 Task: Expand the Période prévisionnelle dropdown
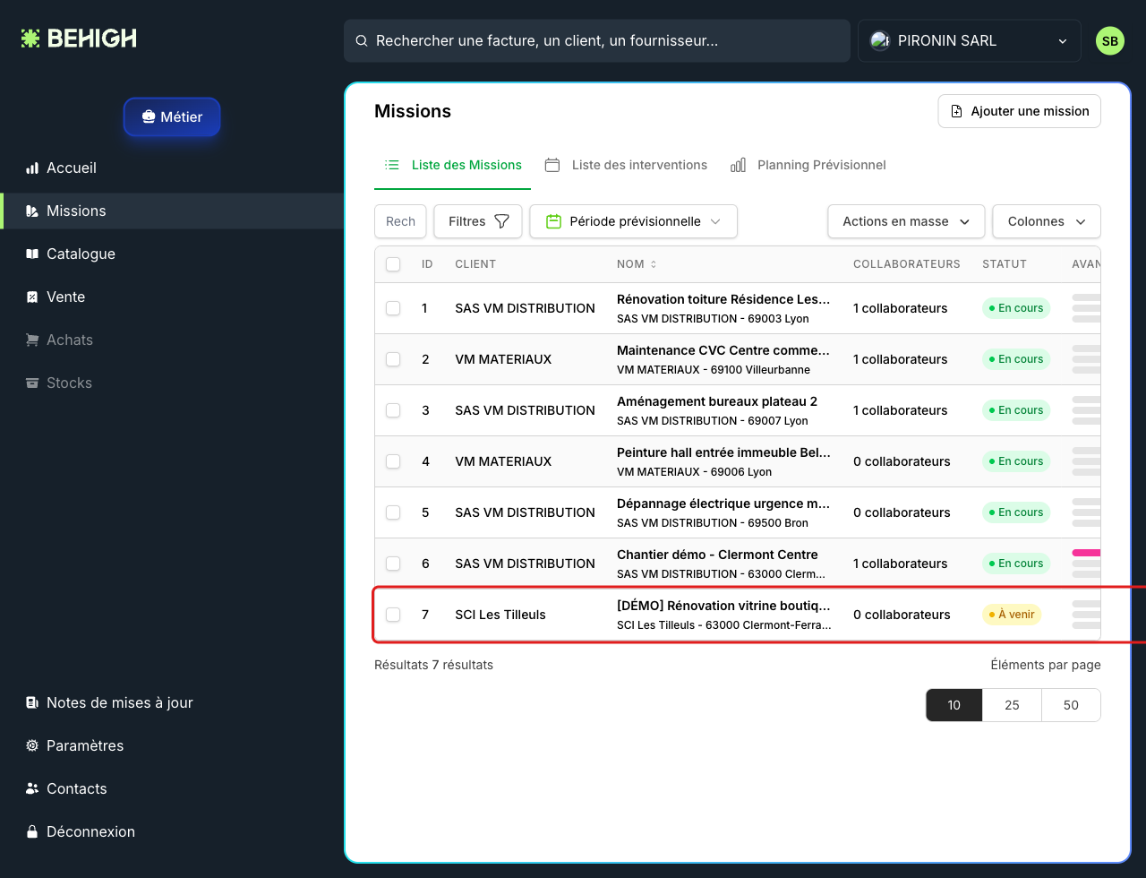[x=634, y=221]
